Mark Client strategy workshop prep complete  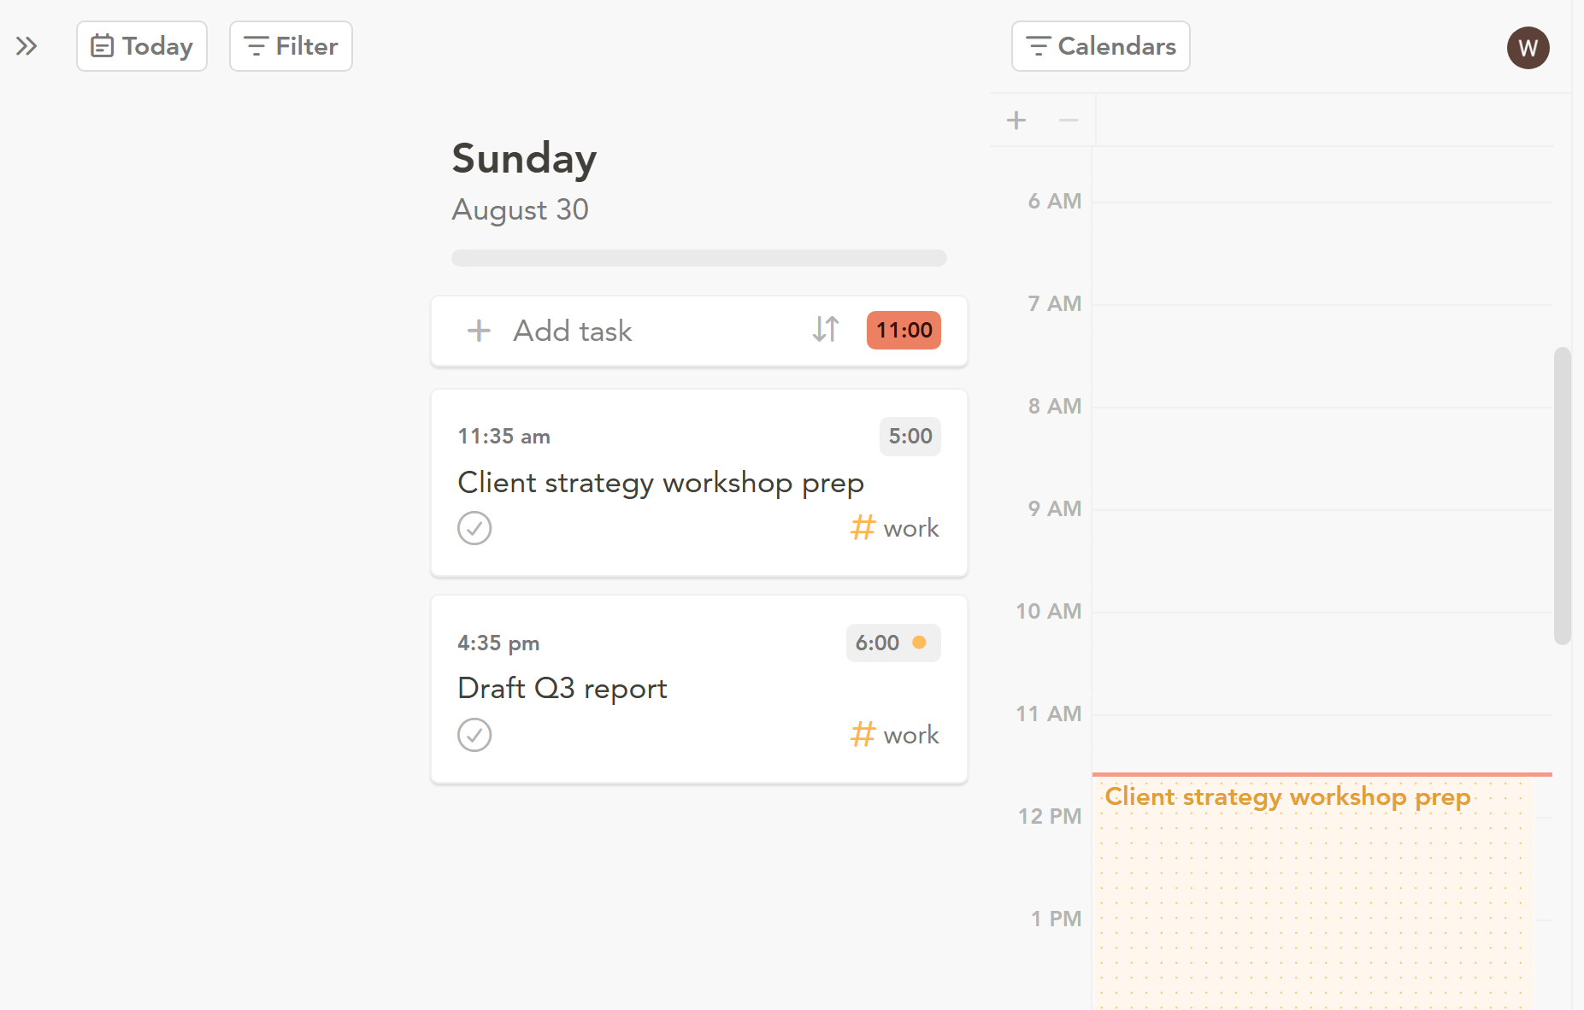(474, 528)
